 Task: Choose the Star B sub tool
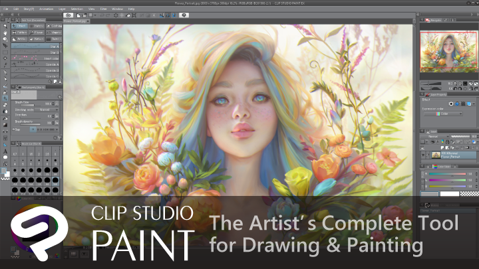pos(35,52)
